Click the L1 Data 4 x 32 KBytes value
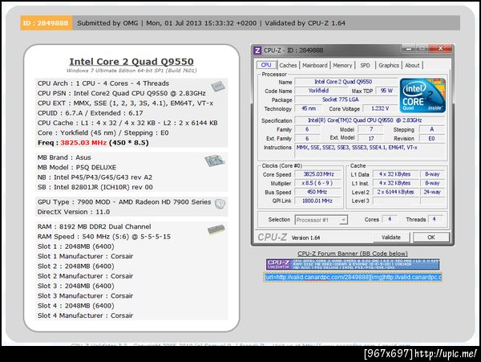481x362 pixels. 395,174
